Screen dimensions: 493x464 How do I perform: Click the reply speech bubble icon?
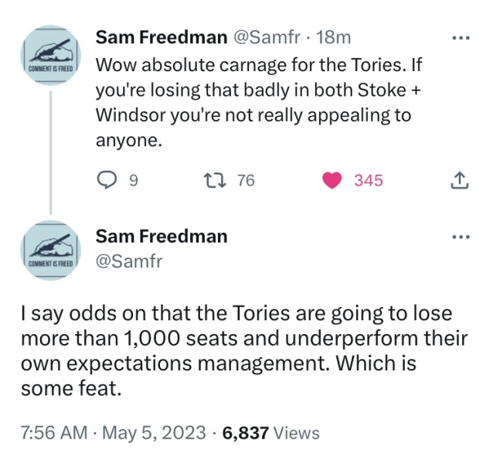click(107, 180)
